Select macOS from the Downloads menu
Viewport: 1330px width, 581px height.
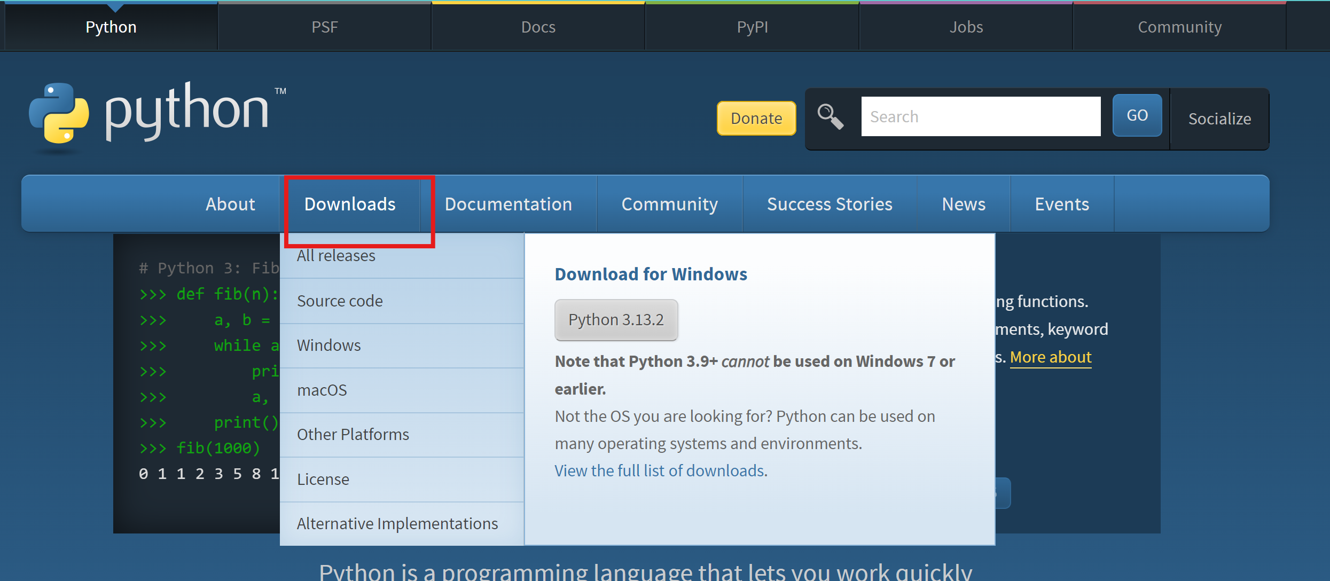322,390
